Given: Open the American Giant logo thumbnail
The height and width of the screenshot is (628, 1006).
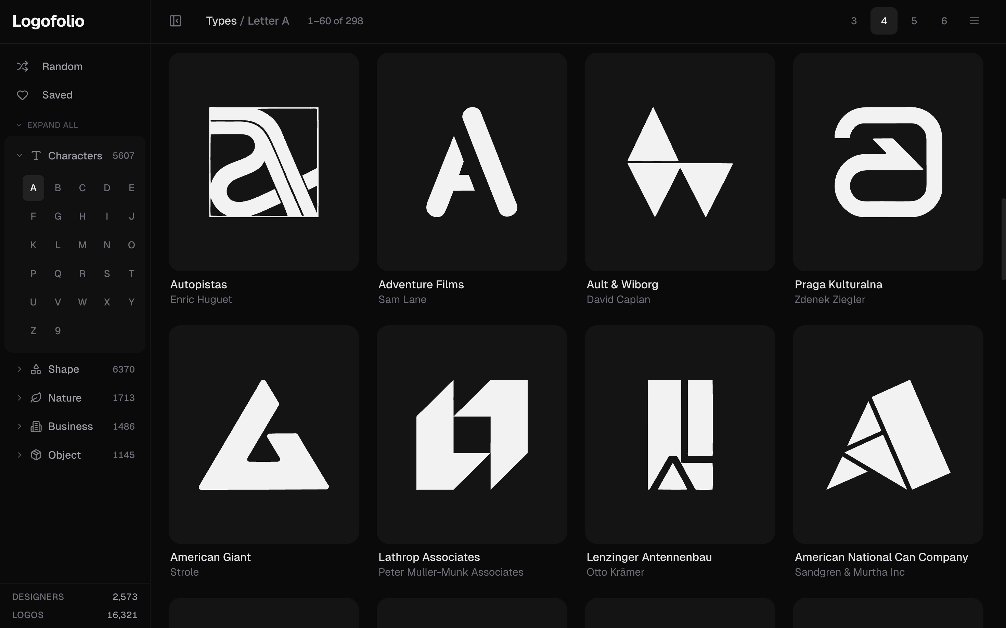Looking at the screenshot, I should 263,434.
